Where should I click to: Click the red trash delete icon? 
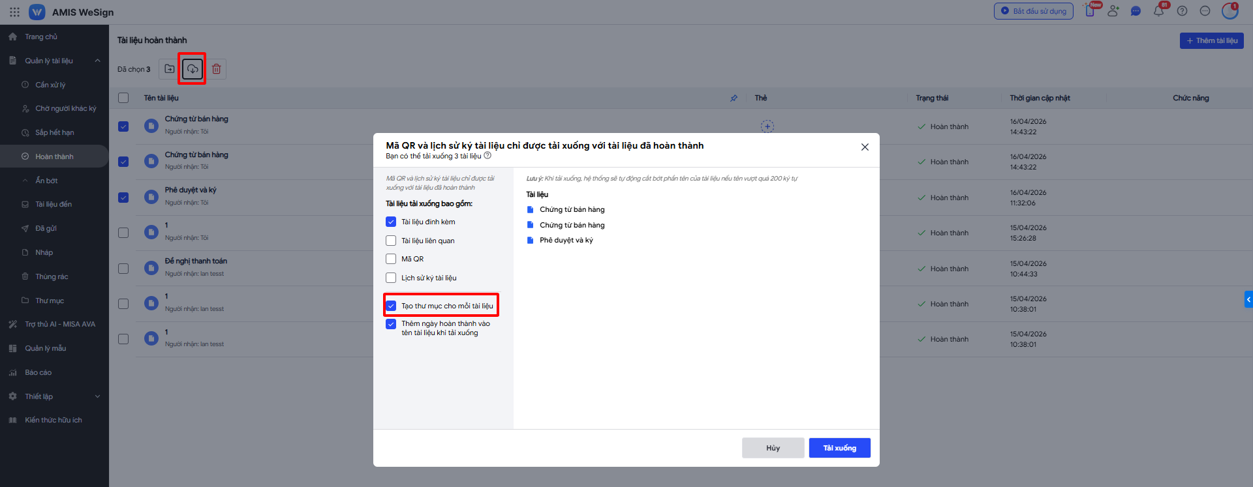(x=217, y=69)
